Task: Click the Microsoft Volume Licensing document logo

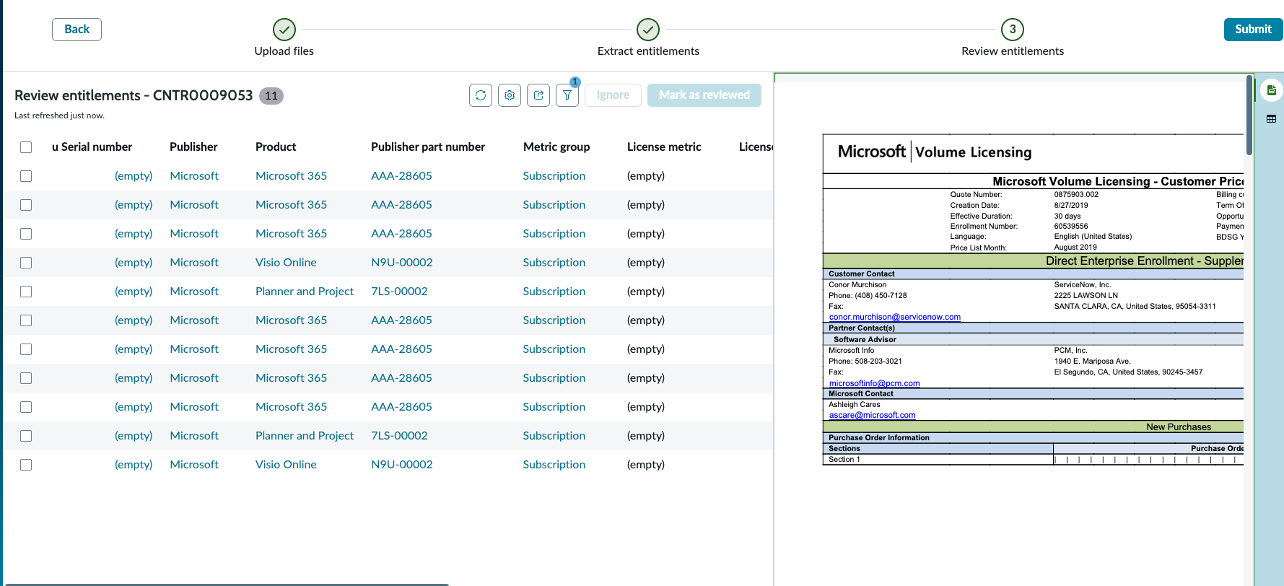Action: pos(935,152)
